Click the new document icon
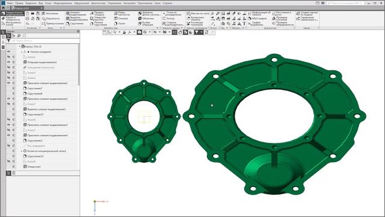This screenshot has width=385, height=217. [28, 13]
